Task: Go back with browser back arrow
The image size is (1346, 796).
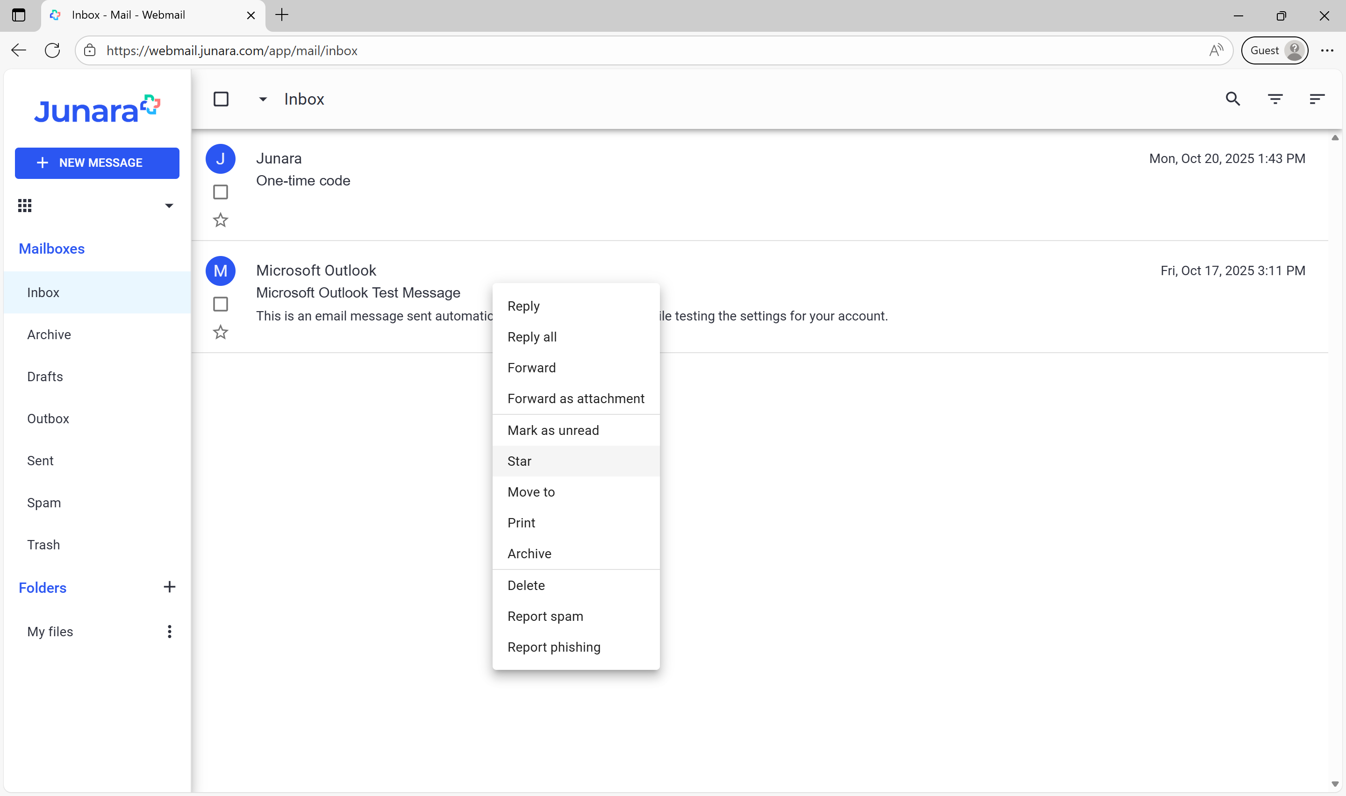Action: coord(19,50)
